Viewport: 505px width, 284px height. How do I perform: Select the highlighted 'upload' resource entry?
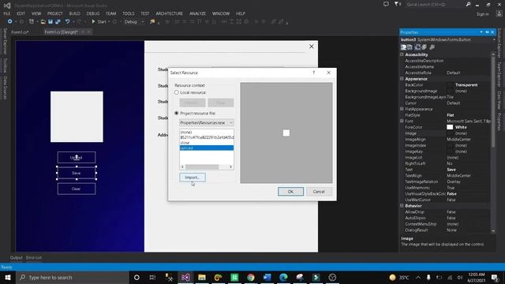[207, 148]
